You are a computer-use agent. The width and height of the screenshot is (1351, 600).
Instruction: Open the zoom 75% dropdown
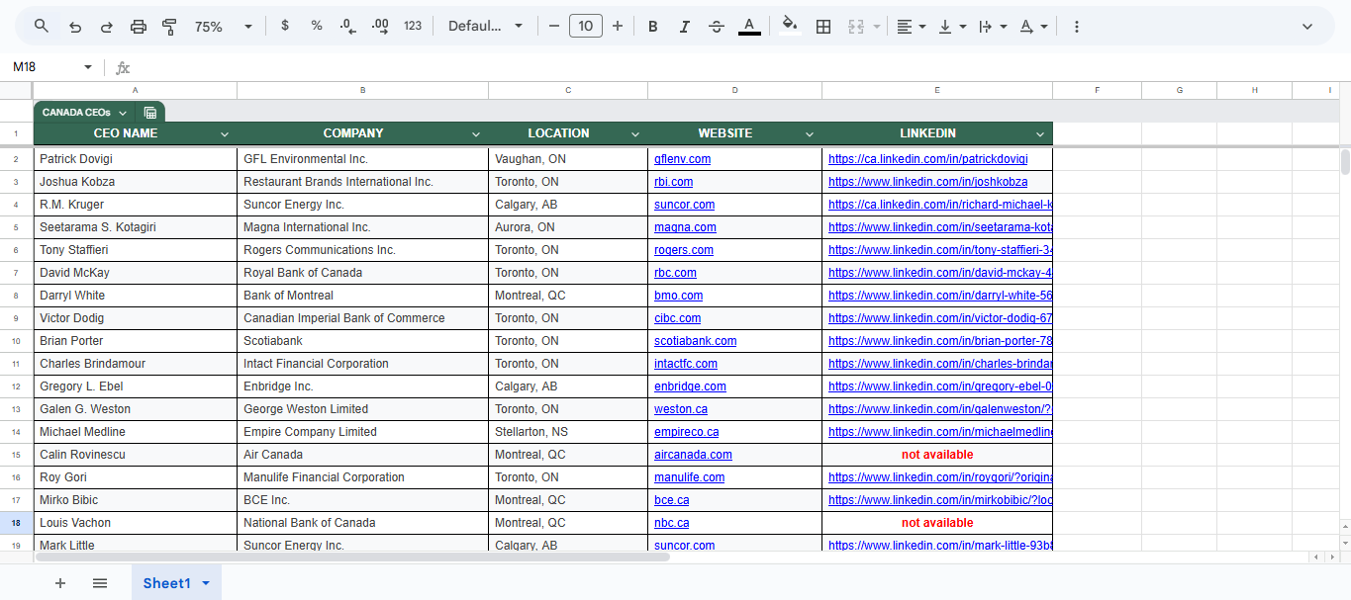pyautogui.click(x=224, y=27)
